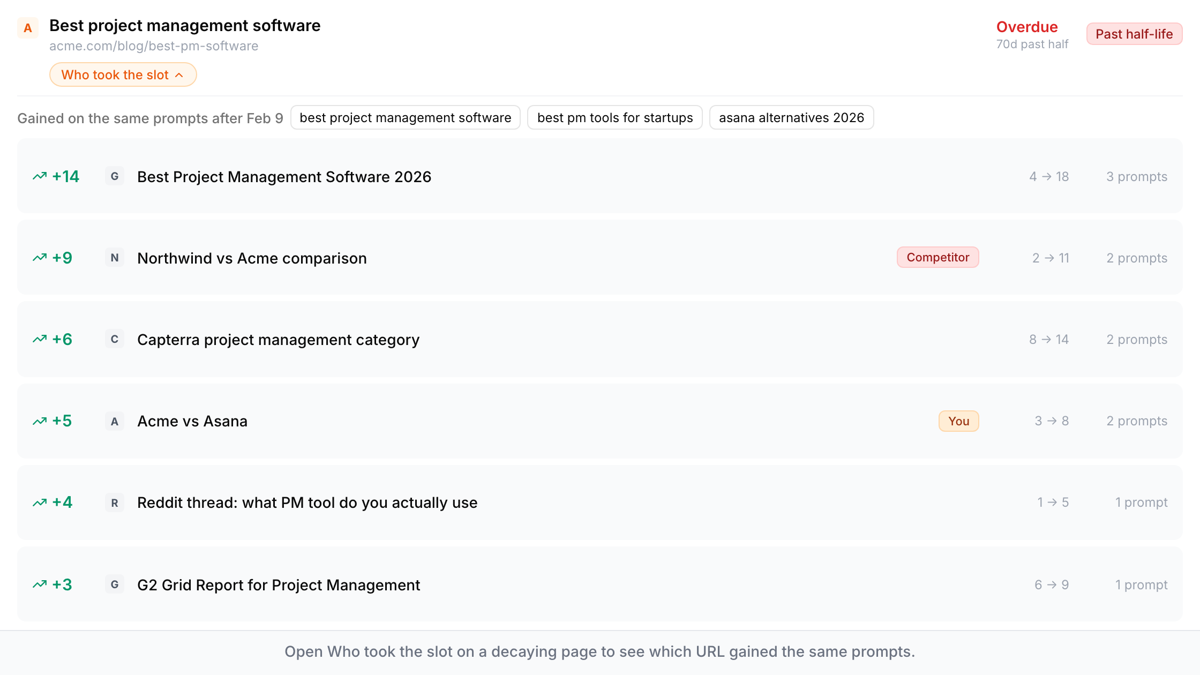This screenshot has width=1200, height=675.
Task: Click the '1 → 5' citation change
Action: (1053, 502)
